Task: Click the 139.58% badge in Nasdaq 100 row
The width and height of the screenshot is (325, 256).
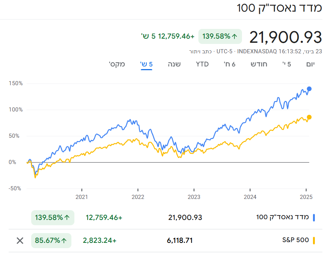Action: 53,218
